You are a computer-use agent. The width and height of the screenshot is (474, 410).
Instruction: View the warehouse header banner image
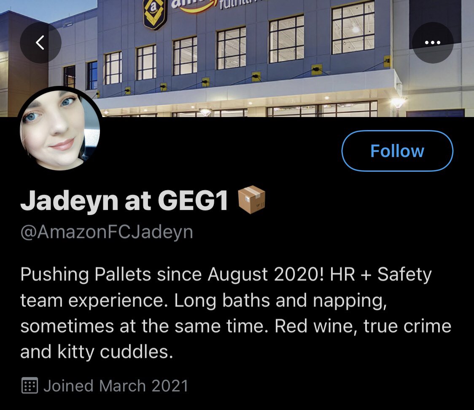[237, 58]
